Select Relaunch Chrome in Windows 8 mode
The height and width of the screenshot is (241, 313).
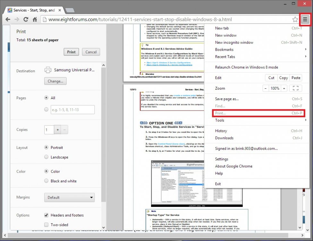(x=257, y=67)
